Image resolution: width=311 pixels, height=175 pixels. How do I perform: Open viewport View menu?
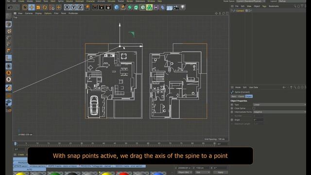click(20, 13)
